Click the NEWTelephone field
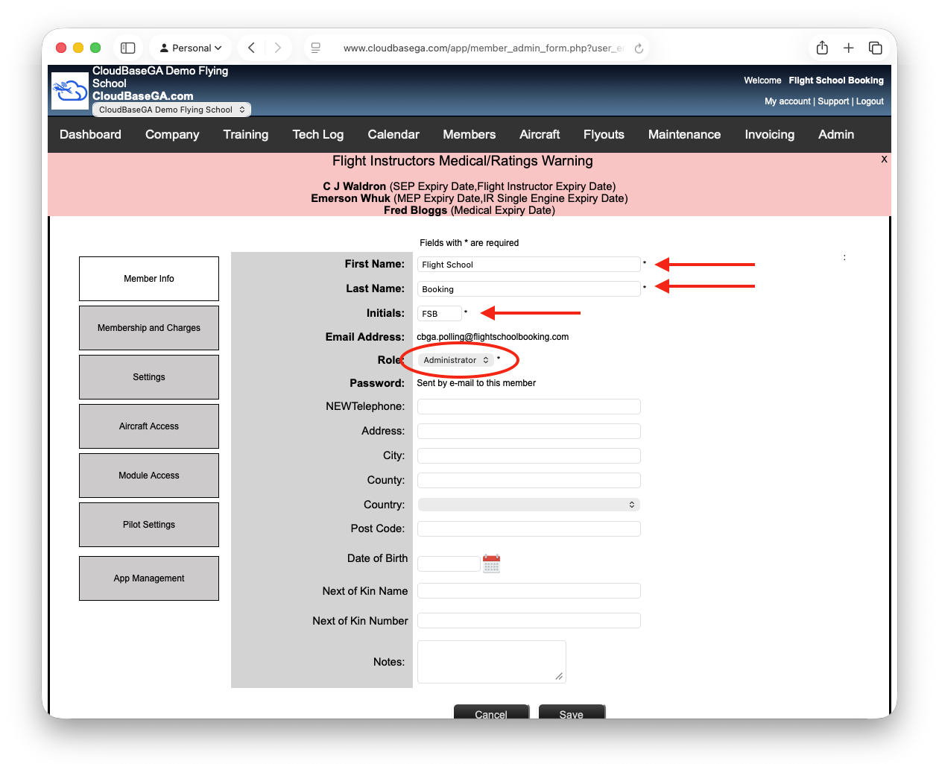Screen dimensions: 939x764 pos(529,406)
